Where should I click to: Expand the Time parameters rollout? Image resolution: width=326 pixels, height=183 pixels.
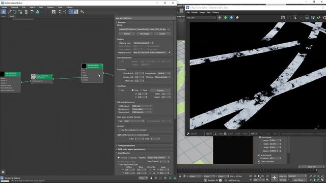point(144,146)
